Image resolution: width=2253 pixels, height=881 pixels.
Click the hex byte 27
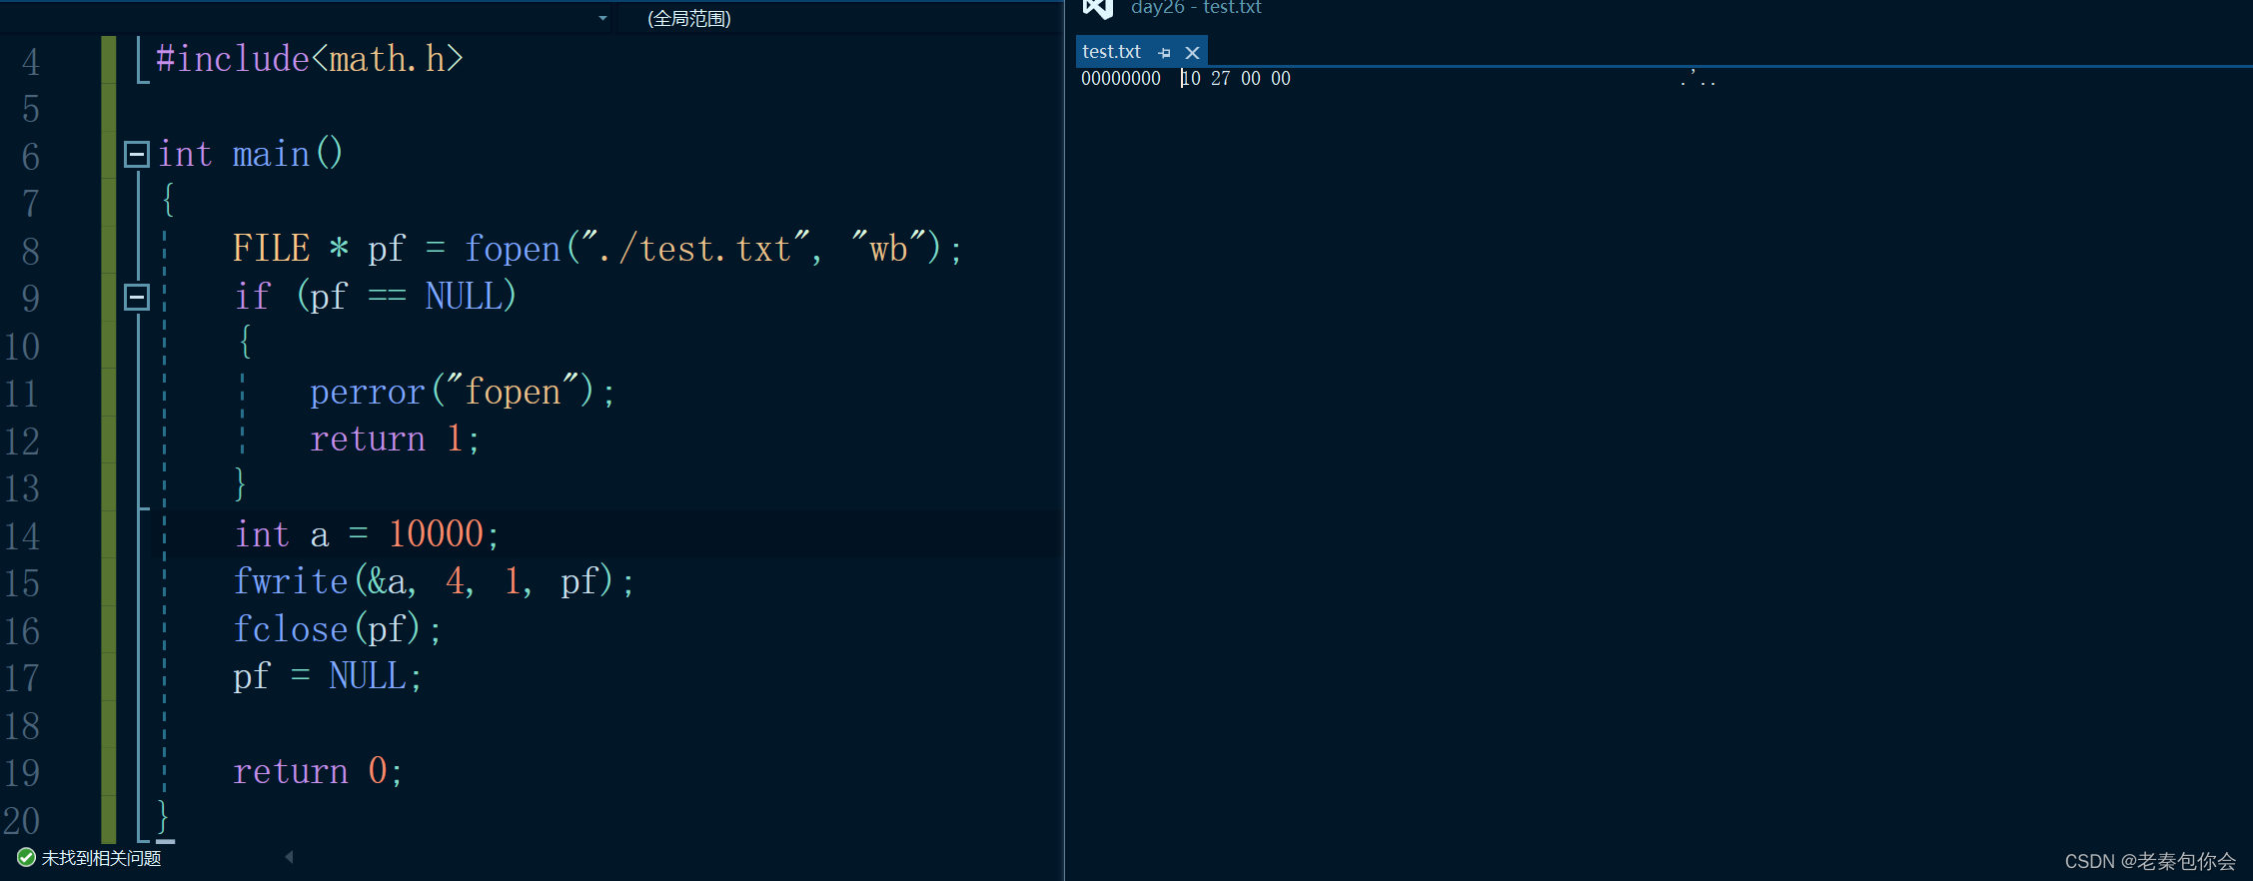tap(1221, 78)
